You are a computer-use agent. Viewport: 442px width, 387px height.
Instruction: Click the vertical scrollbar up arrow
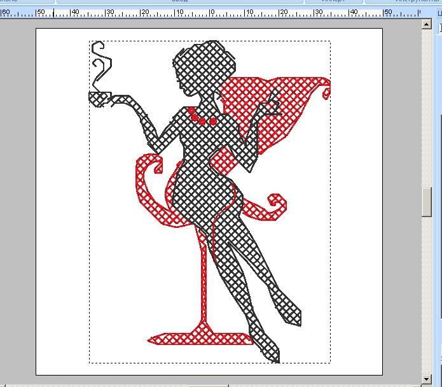point(427,24)
